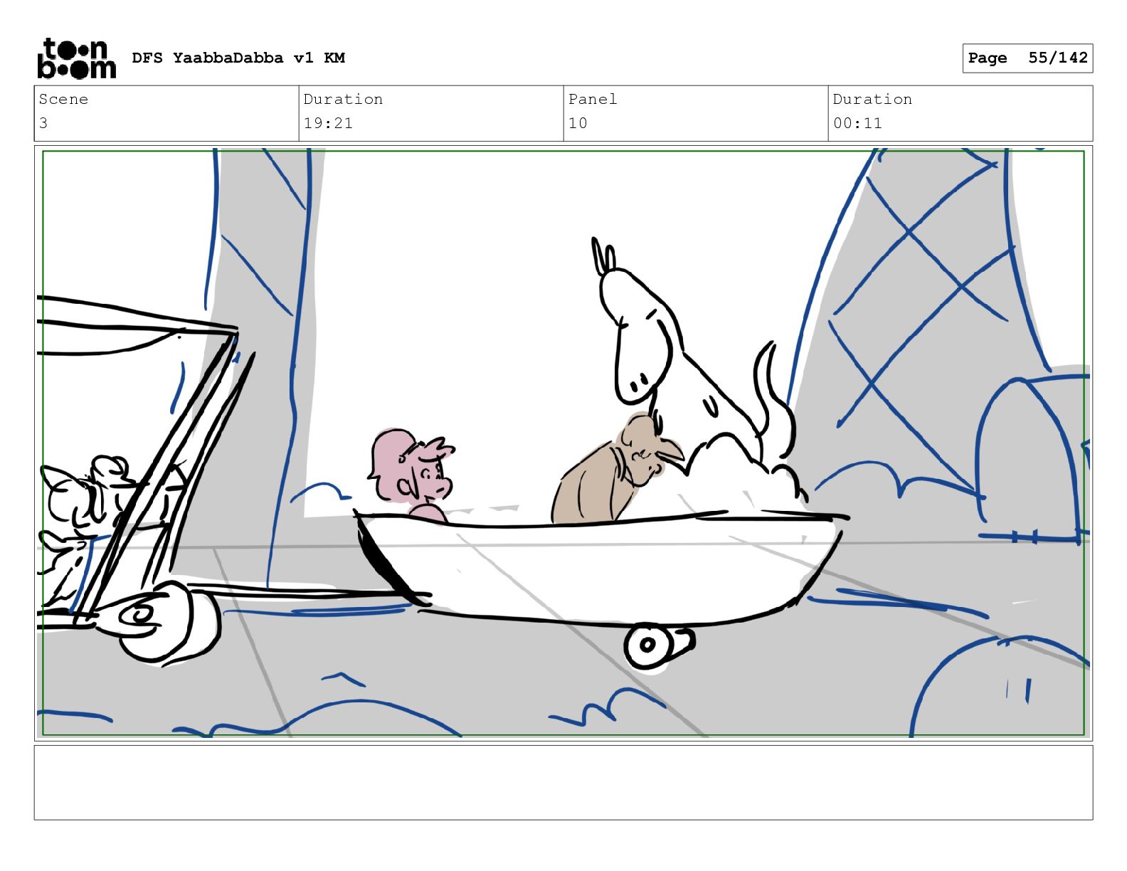Select the title text 'DFS YaabbaDabba v1 KM'
Screen dimensions: 1127x871
[x=238, y=58]
